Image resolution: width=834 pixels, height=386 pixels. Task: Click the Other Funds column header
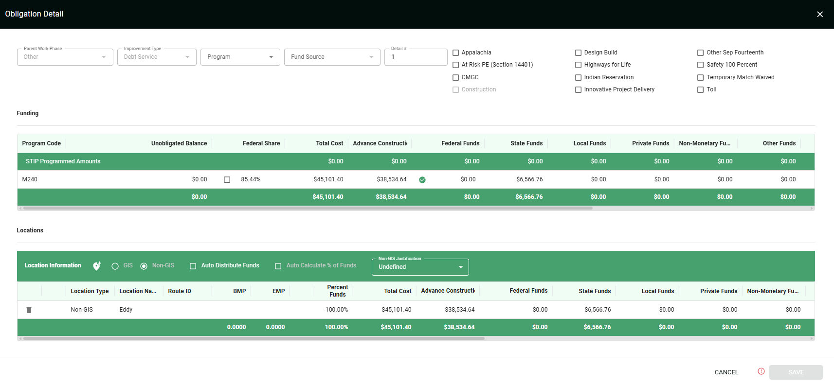tap(779, 143)
